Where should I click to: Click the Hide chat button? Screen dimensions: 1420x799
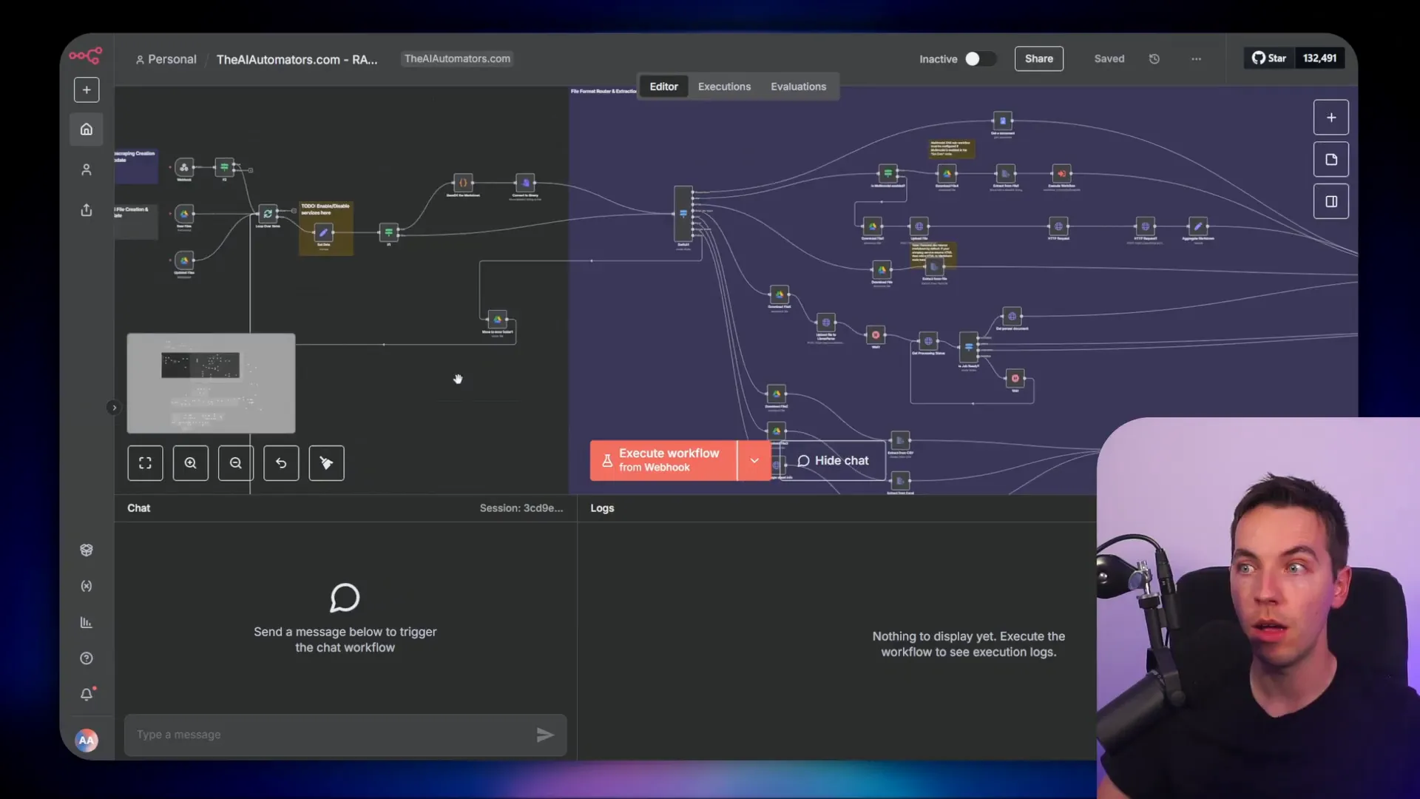(833, 460)
